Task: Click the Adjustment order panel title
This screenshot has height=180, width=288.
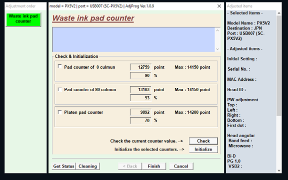Action: tap(20, 6)
